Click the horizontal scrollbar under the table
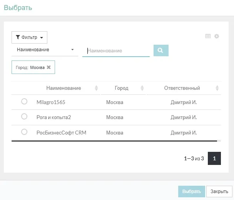Image resolution: width=234 pixels, height=200 pixels. pyautogui.click(x=115, y=141)
